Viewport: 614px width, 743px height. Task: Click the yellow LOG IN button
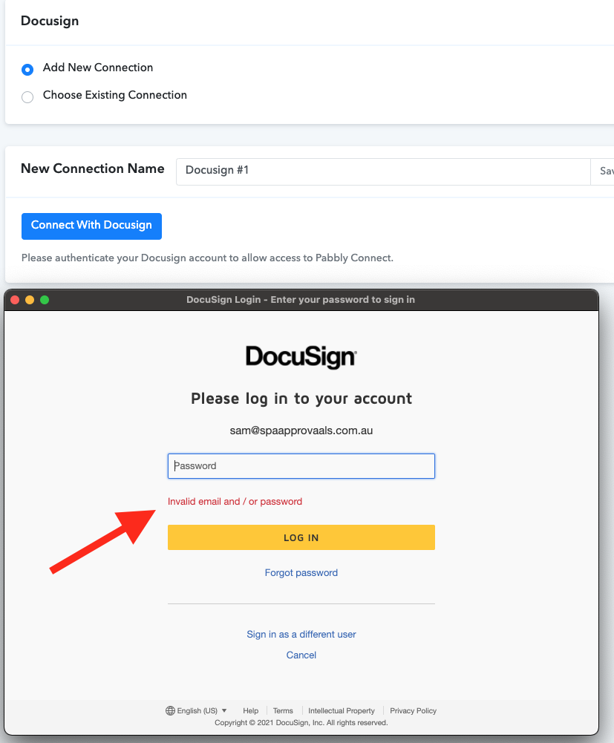pyautogui.click(x=301, y=537)
